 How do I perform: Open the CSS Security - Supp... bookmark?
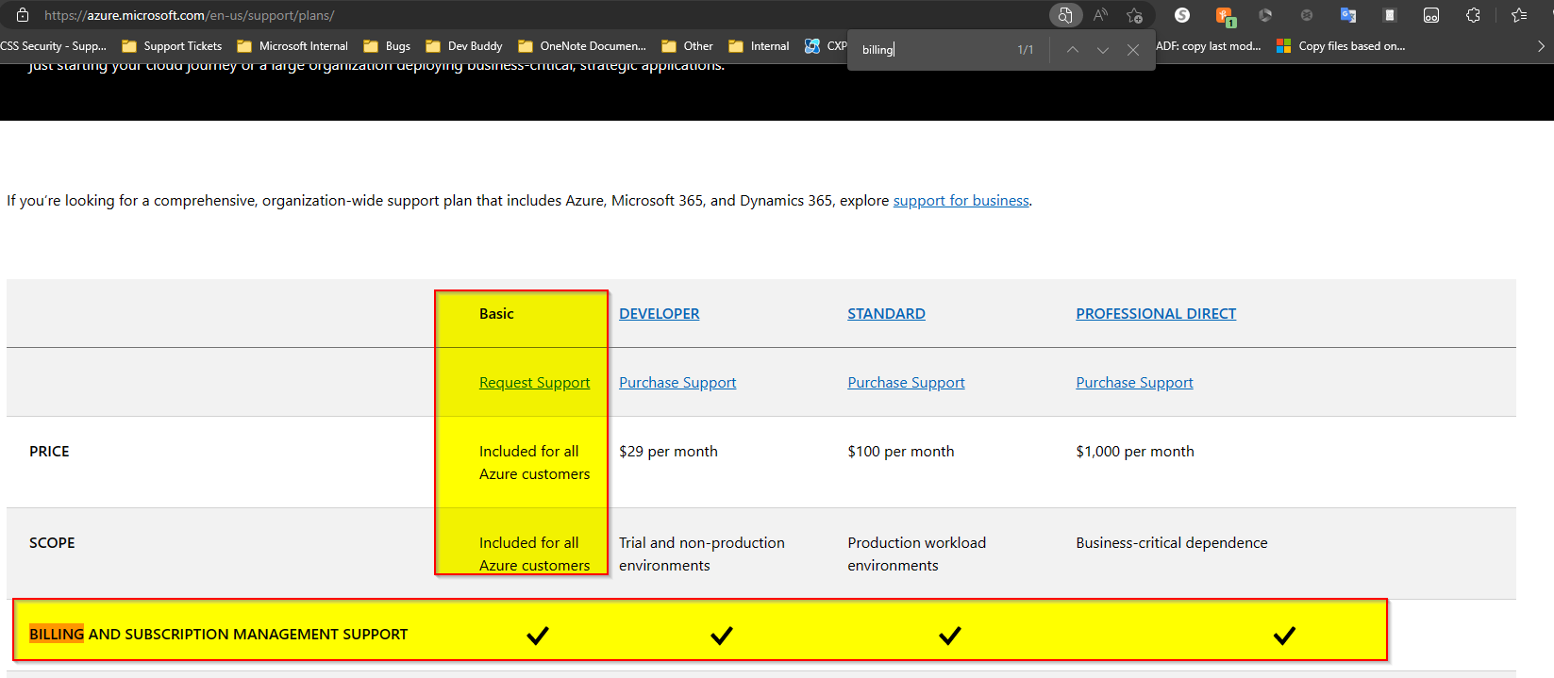[53, 45]
